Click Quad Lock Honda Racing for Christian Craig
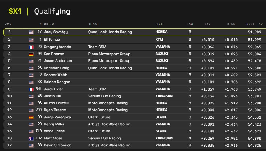The image size is (266, 151). [110, 68]
